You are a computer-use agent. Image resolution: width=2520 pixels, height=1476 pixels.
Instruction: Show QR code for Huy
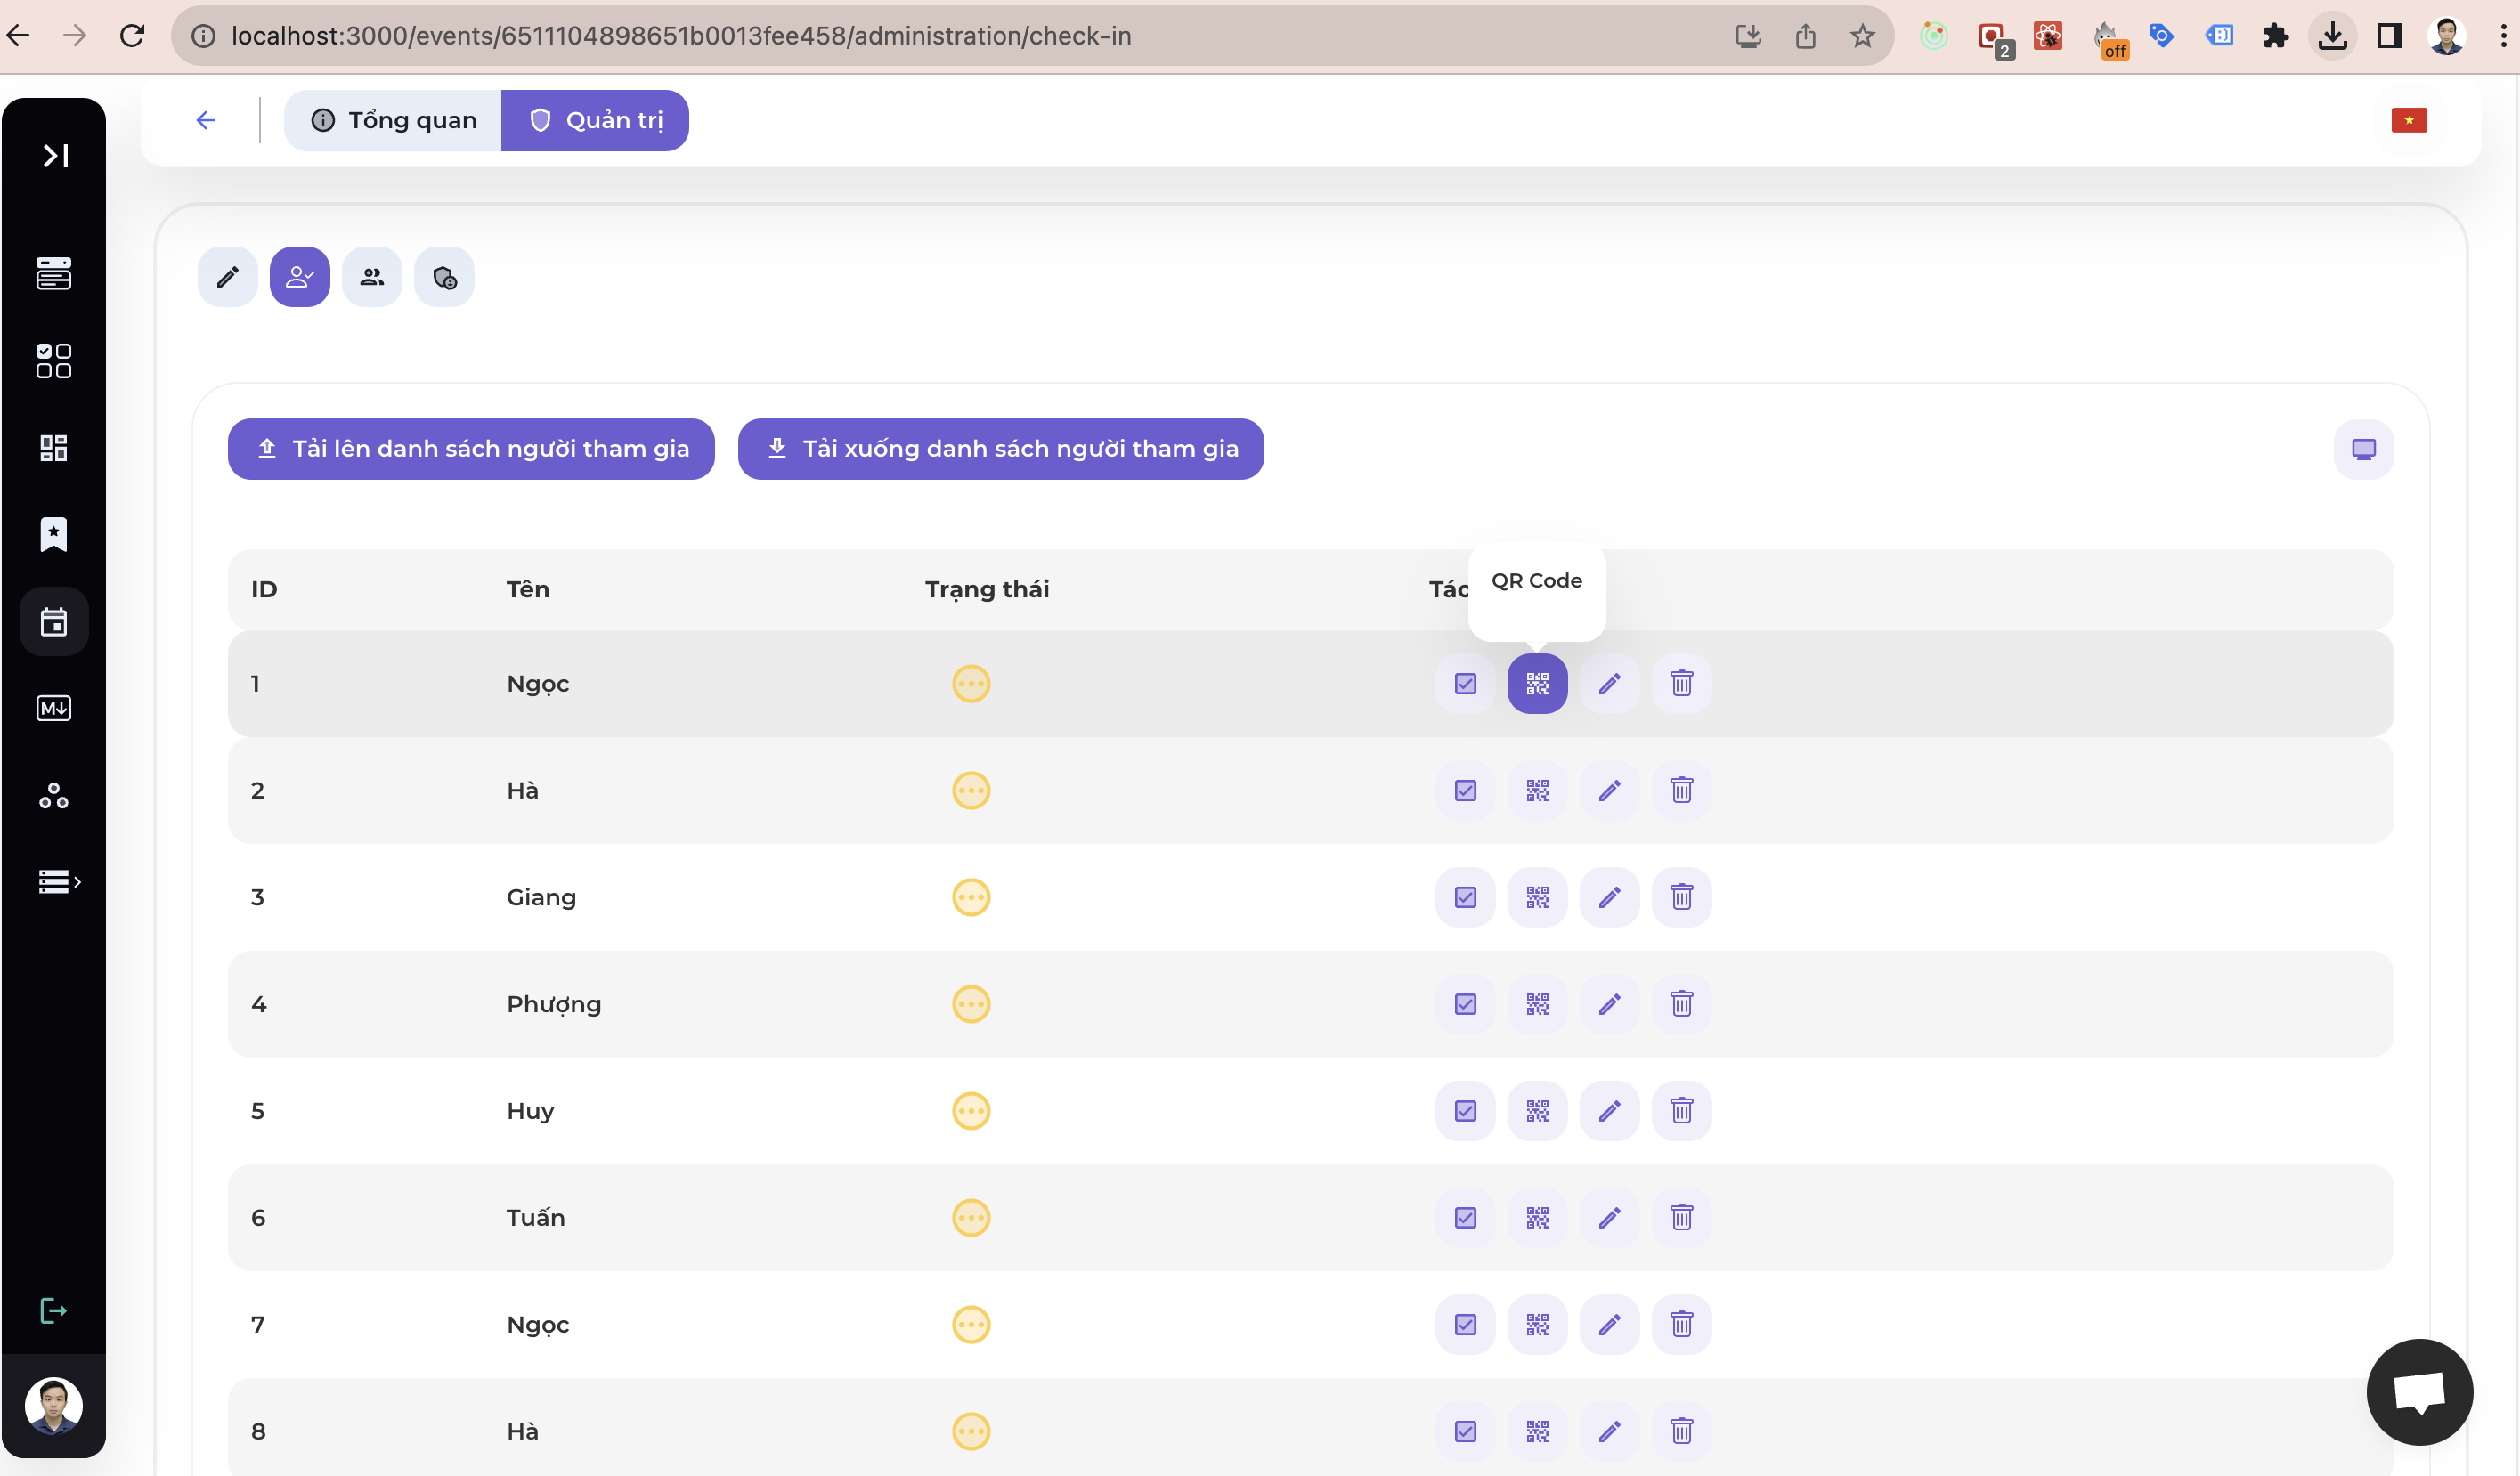(1537, 1111)
